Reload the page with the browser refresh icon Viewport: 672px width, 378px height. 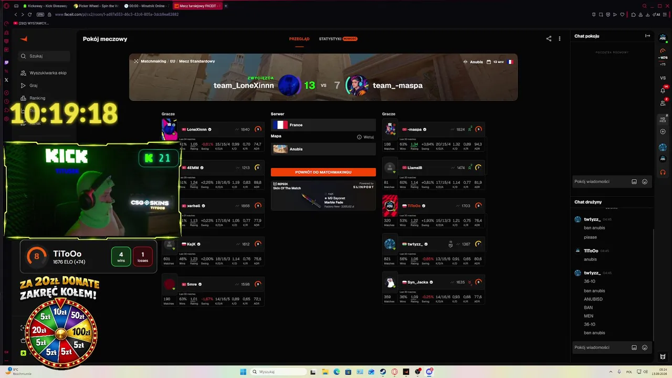[29, 15]
